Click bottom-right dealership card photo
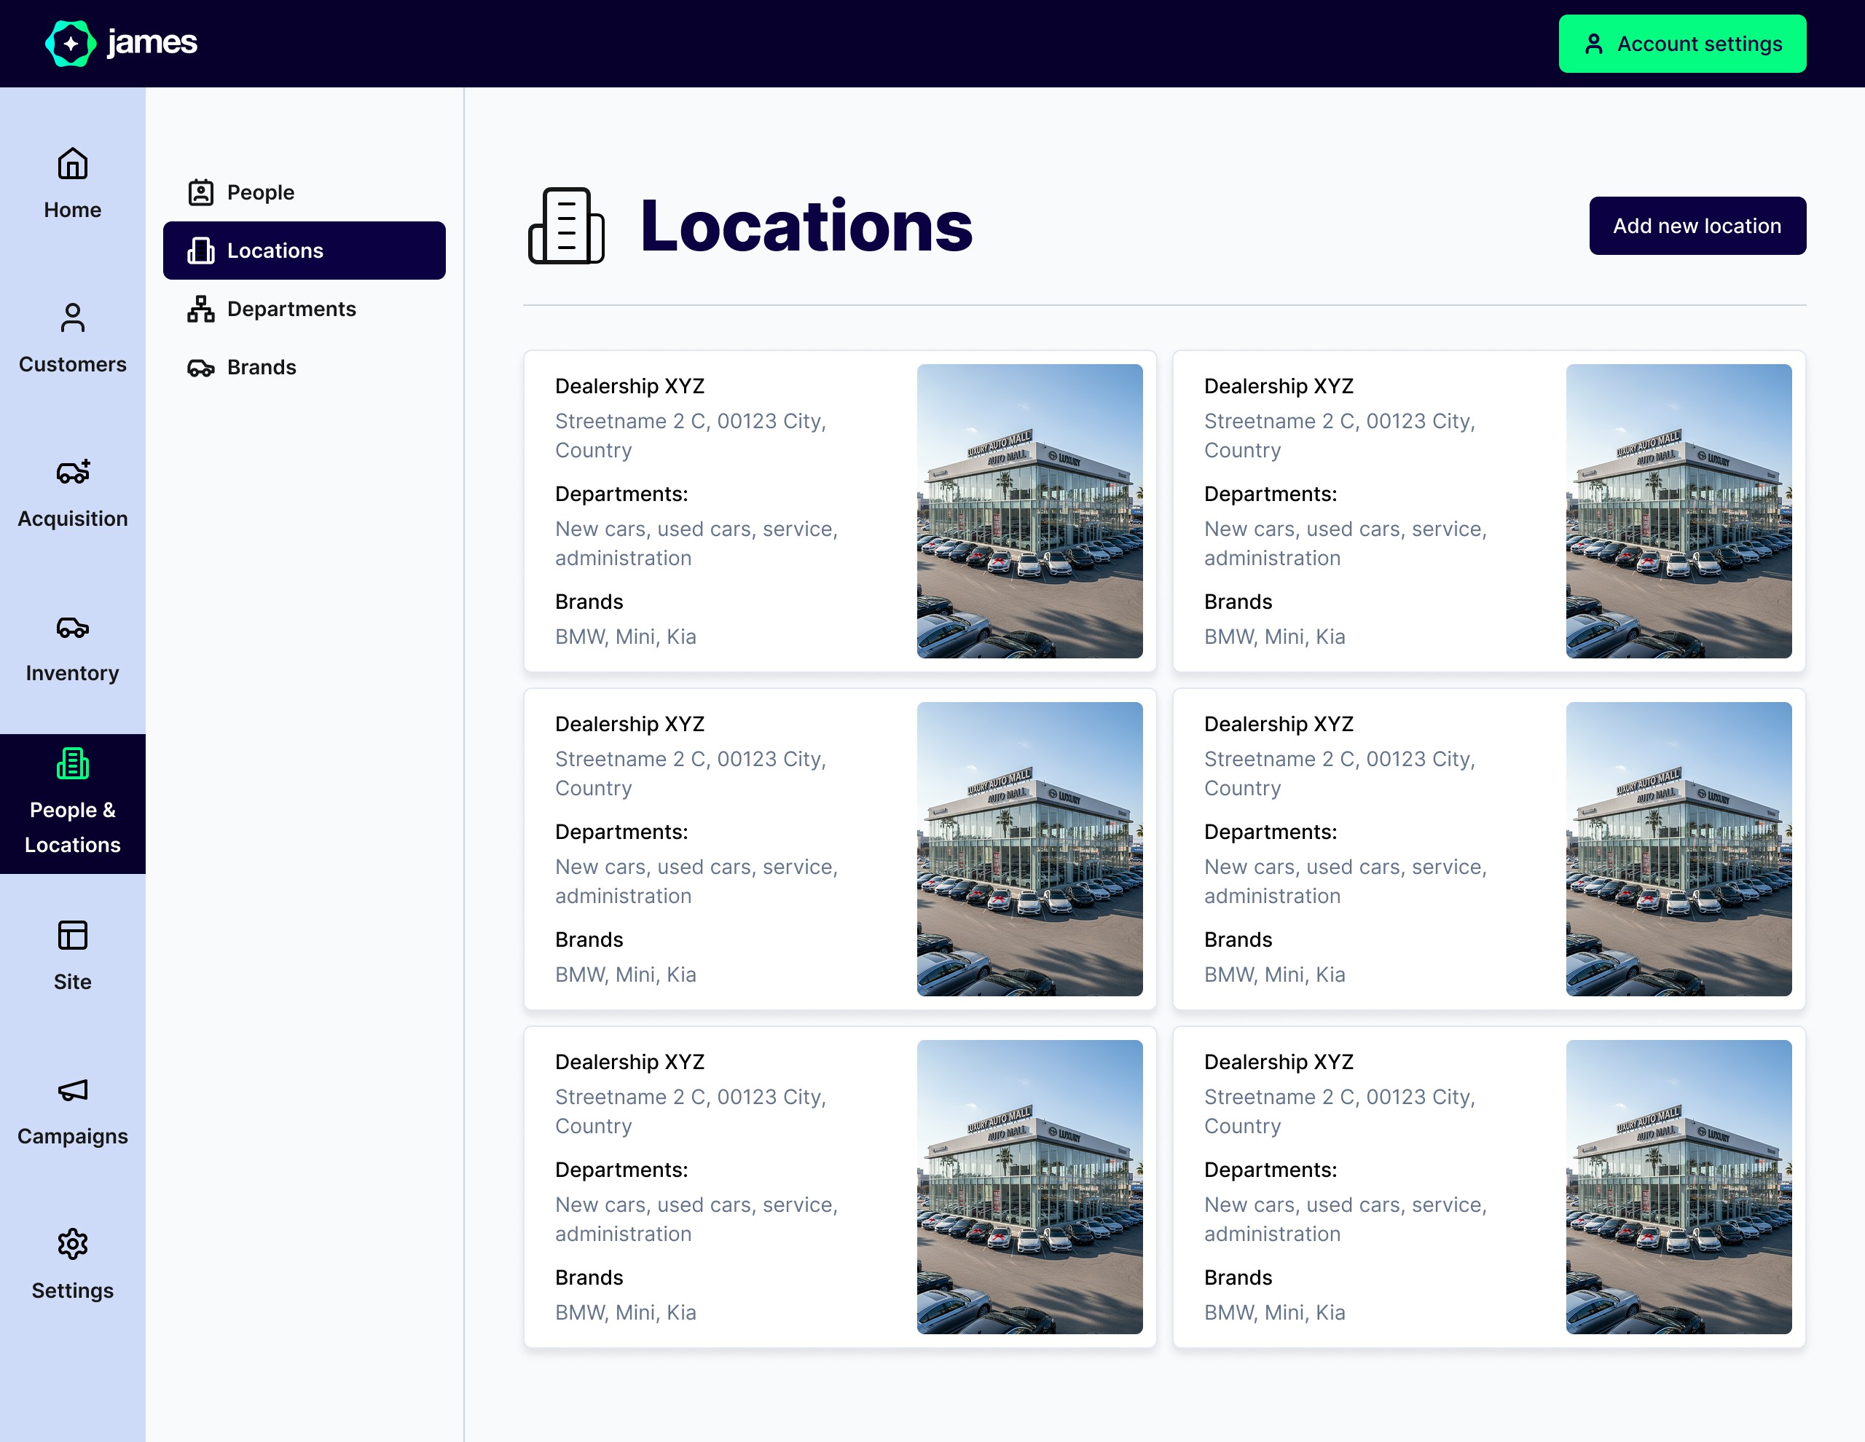 pos(1678,1186)
